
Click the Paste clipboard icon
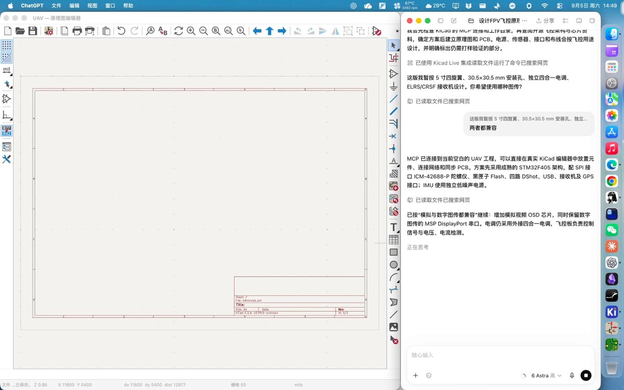point(106,31)
